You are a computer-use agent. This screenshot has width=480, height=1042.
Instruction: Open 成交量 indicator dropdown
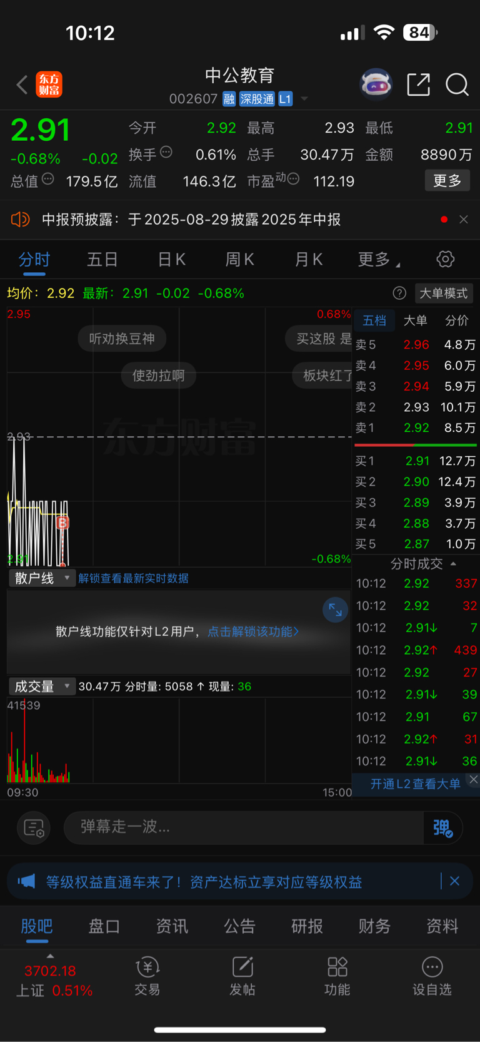point(42,686)
